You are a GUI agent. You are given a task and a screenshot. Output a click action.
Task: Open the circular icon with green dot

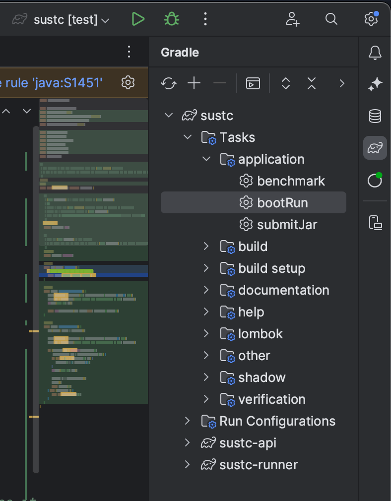pos(375,180)
